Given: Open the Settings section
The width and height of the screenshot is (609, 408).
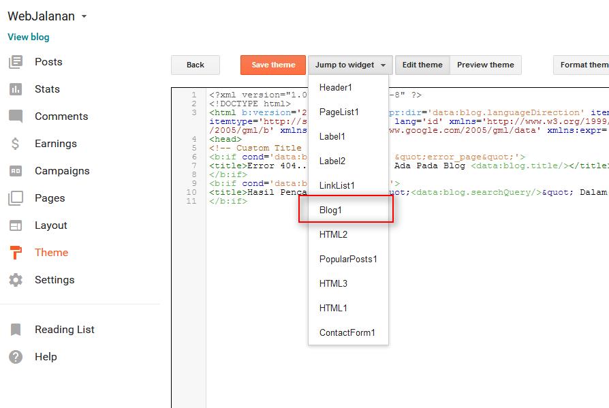Looking at the screenshot, I should (x=54, y=280).
